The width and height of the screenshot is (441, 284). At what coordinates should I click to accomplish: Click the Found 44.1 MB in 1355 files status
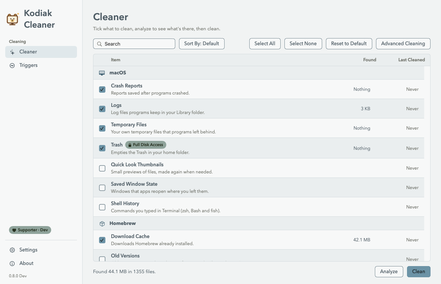(124, 272)
